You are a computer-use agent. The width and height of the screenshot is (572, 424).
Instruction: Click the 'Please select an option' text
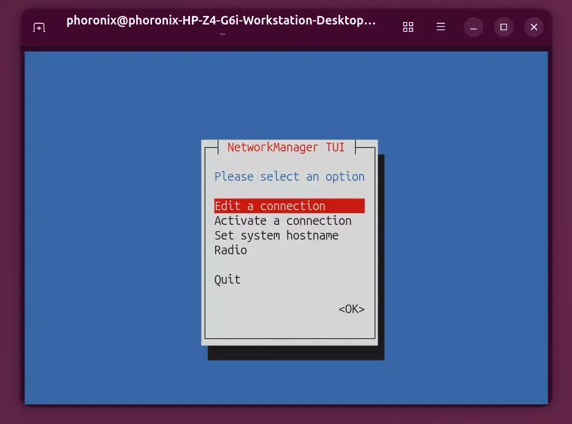pos(289,177)
